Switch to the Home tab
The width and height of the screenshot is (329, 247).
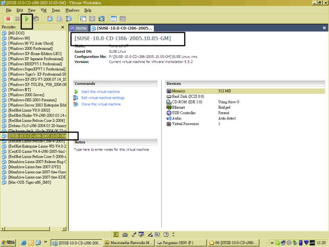coord(79,28)
